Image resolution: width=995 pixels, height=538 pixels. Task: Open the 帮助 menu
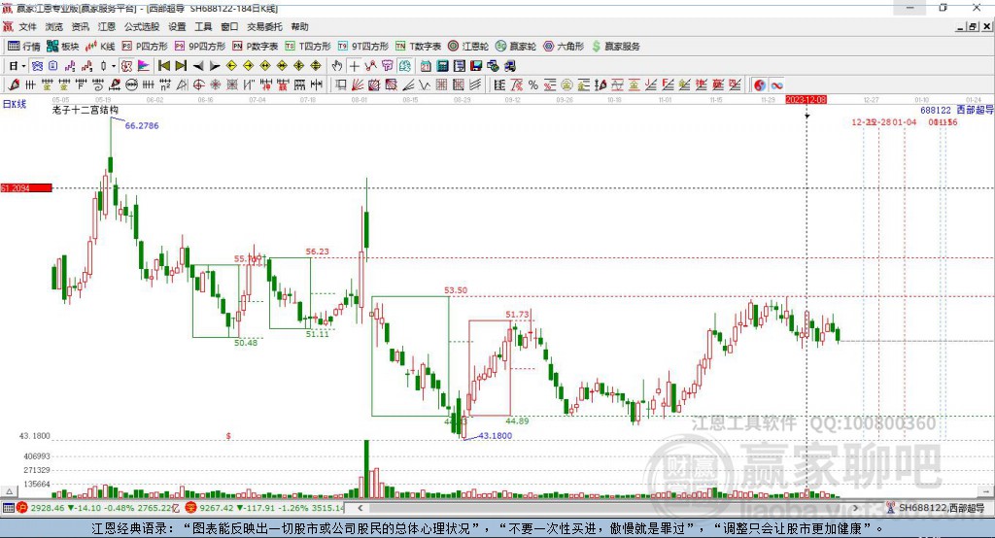tap(299, 26)
